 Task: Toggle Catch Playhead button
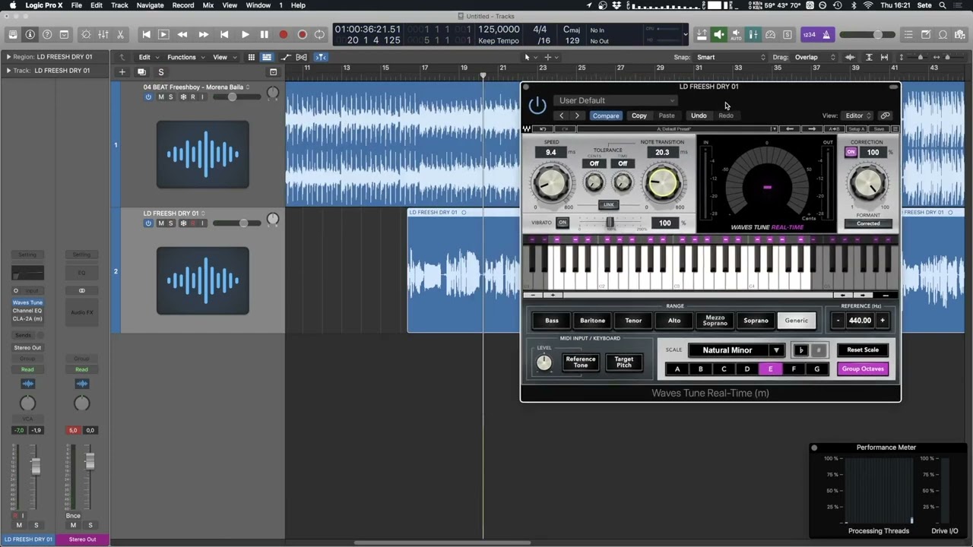[x=321, y=57]
